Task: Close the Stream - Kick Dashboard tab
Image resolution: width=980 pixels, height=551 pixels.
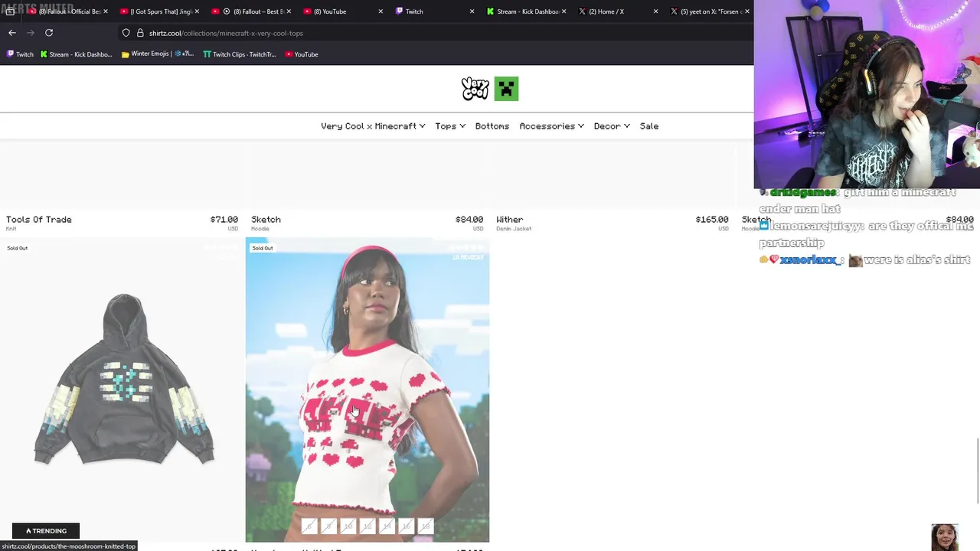Action: pyautogui.click(x=563, y=11)
